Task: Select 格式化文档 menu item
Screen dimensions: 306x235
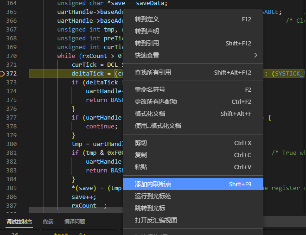Action: coord(193,114)
